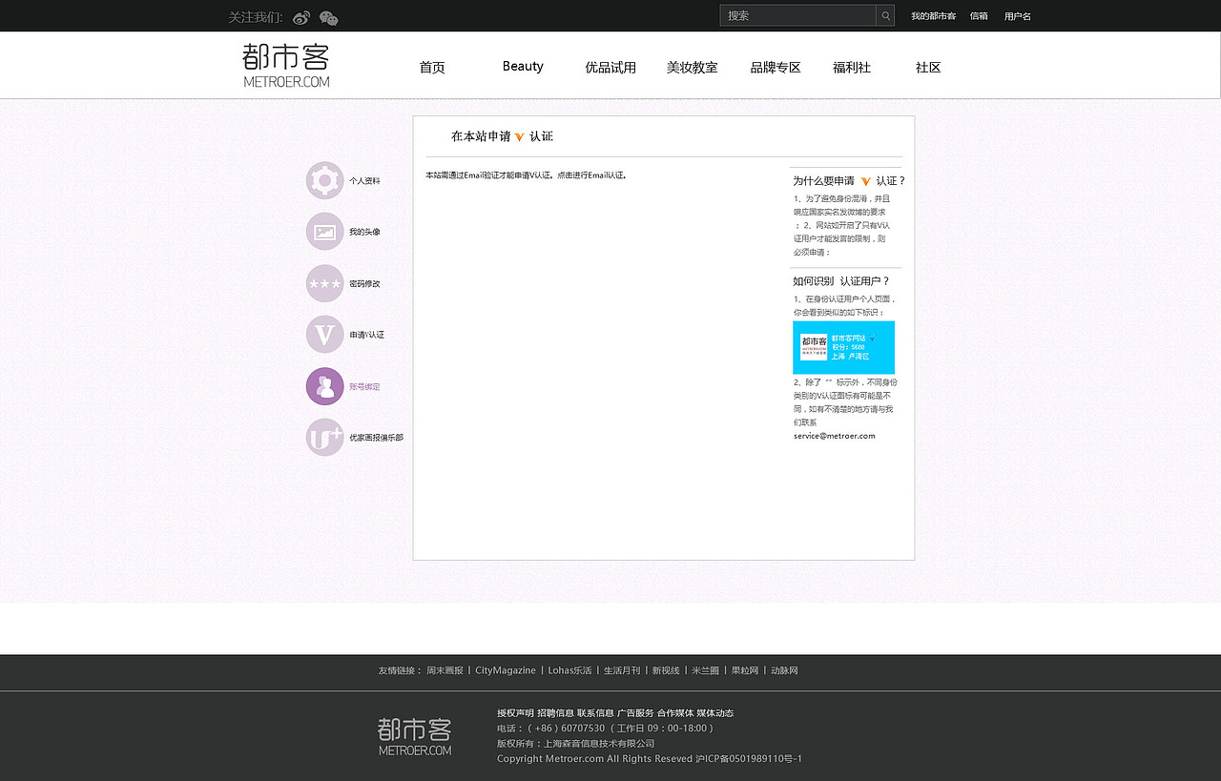Image resolution: width=1221 pixels, height=781 pixels.
Task: Focus the 搜索 search box
Action: point(798,15)
